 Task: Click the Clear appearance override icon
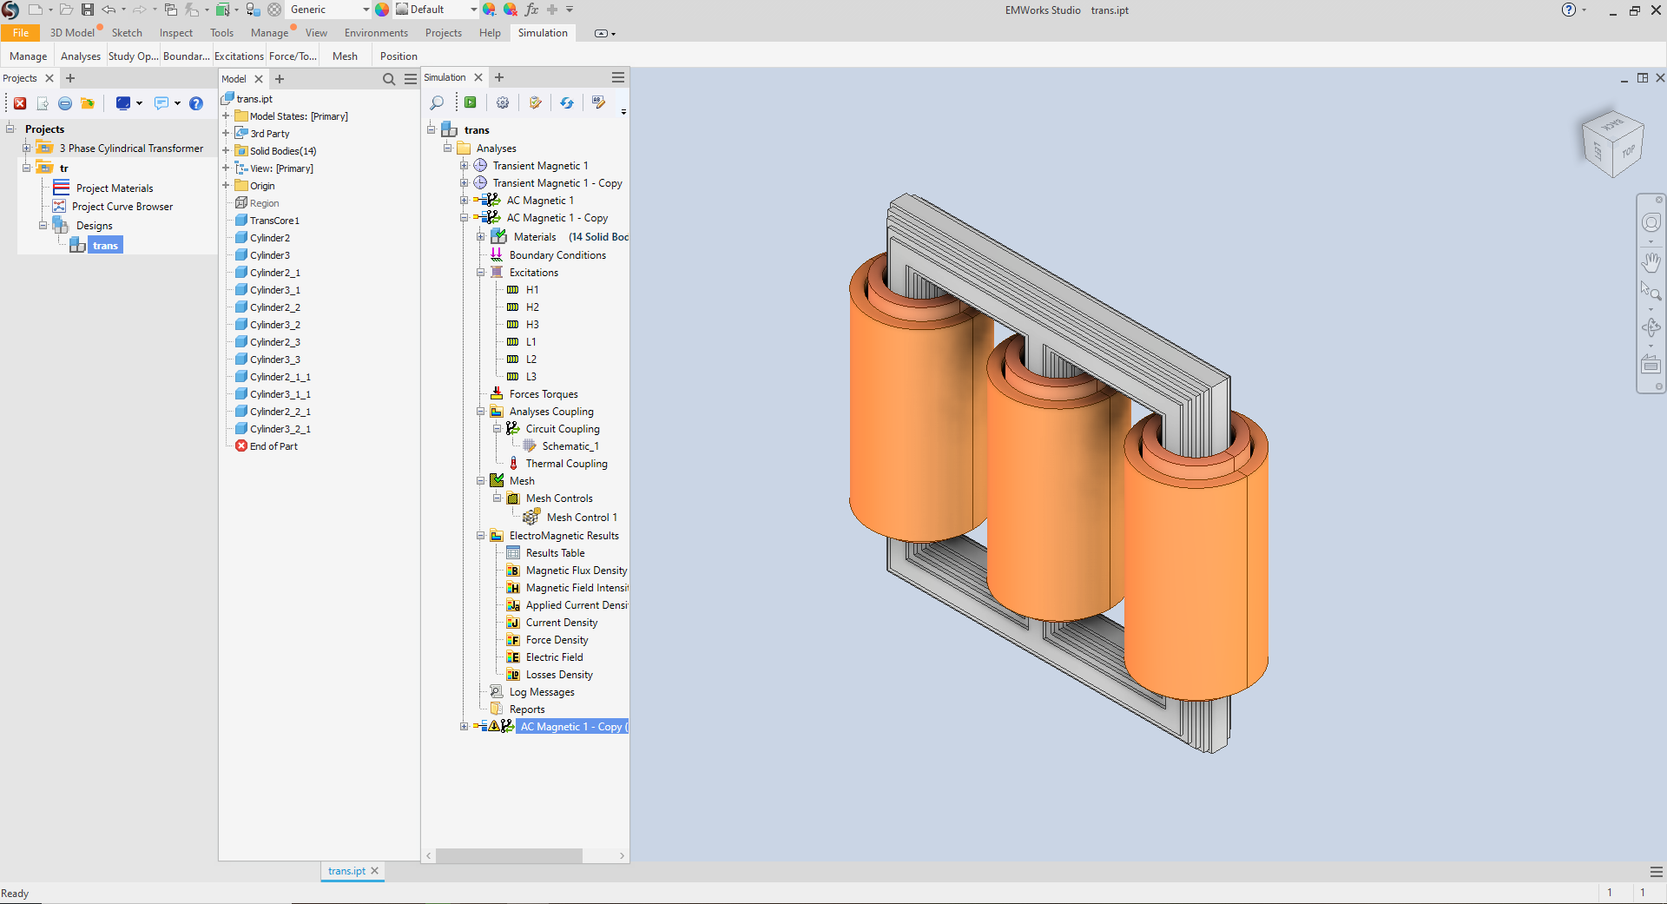(x=511, y=10)
